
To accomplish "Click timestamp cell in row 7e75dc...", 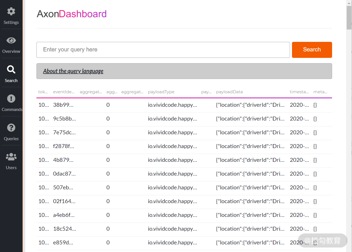I will click(299, 133).
